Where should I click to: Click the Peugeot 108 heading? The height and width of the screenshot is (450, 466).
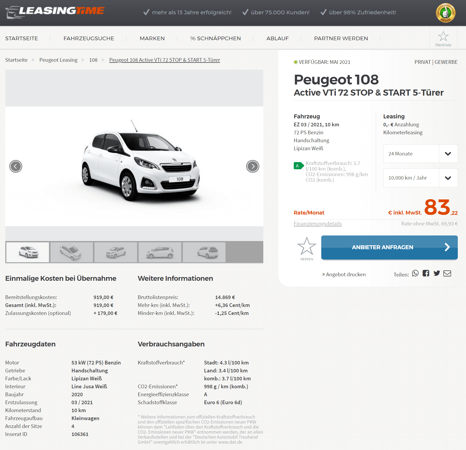click(336, 79)
